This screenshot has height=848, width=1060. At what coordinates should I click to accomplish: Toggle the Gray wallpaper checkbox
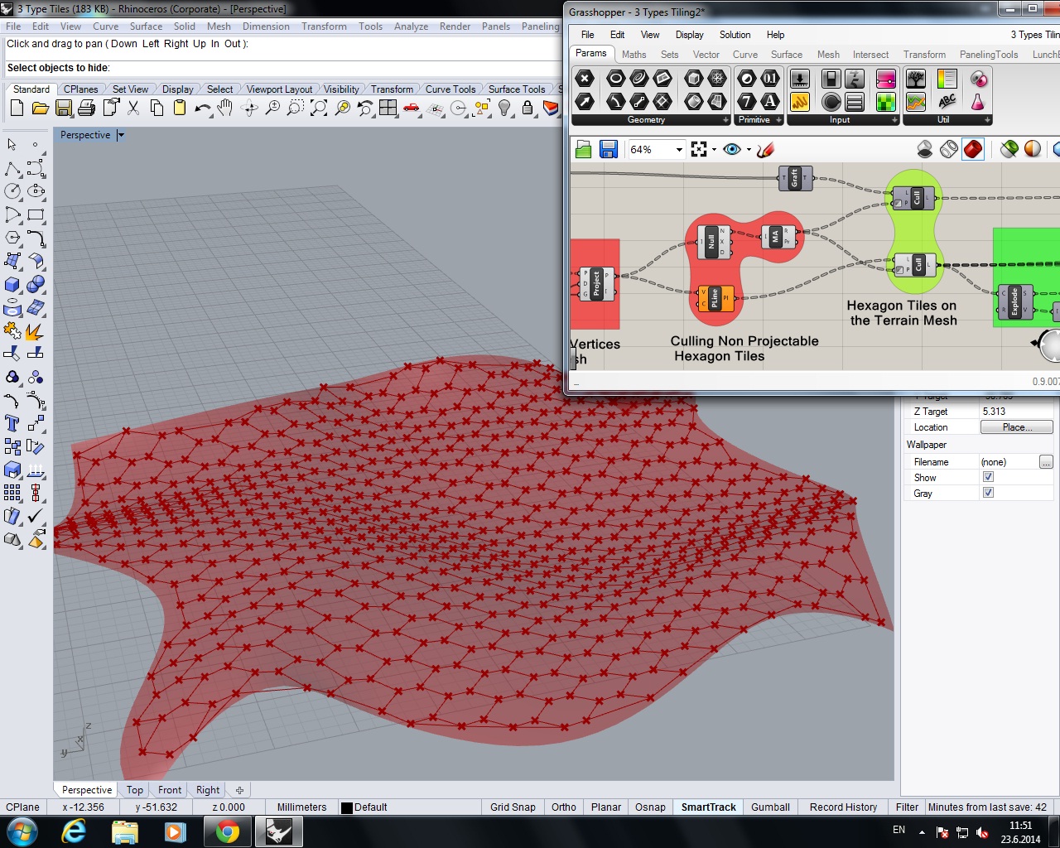point(988,493)
